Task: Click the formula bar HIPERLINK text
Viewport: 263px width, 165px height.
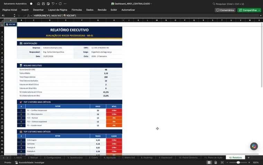Action: point(55,16)
